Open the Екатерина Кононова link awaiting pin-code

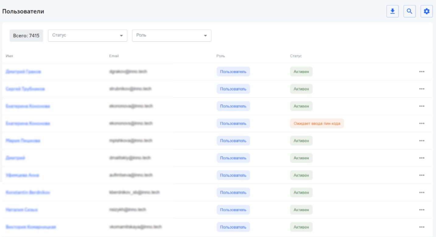(x=28, y=124)
